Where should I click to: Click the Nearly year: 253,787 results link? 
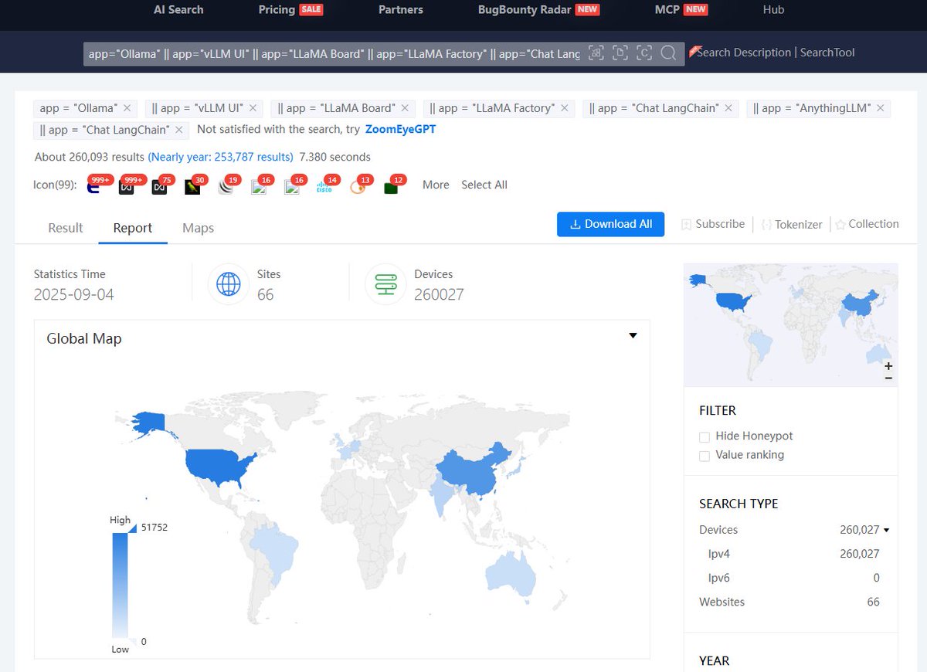tap(220, 157)
